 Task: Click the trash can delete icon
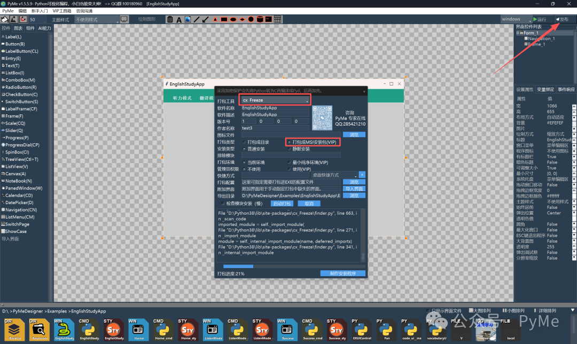[170, 20]
